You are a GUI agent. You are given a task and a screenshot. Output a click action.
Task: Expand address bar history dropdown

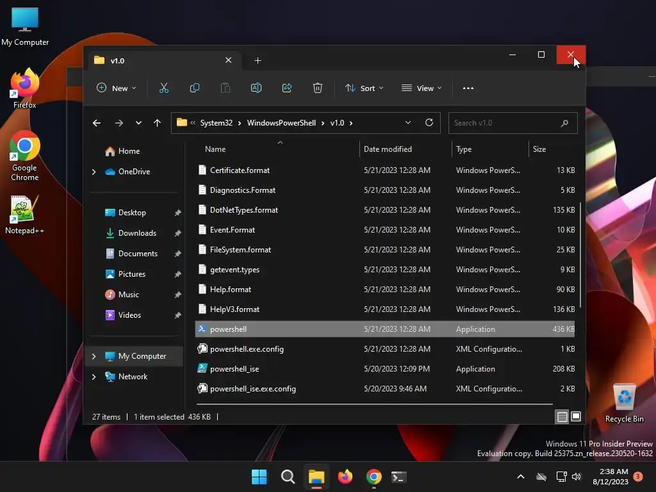[408, 122]
